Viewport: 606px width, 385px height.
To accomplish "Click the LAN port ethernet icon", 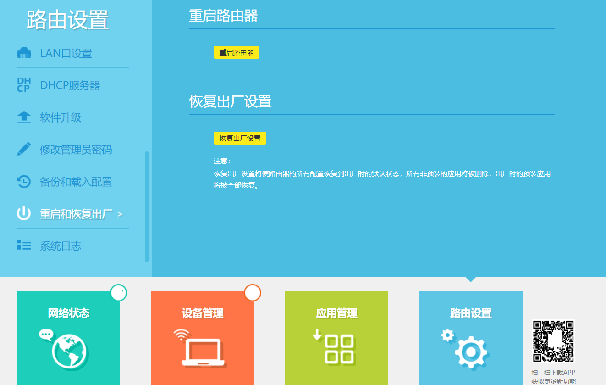I will [x=24, y=53].
